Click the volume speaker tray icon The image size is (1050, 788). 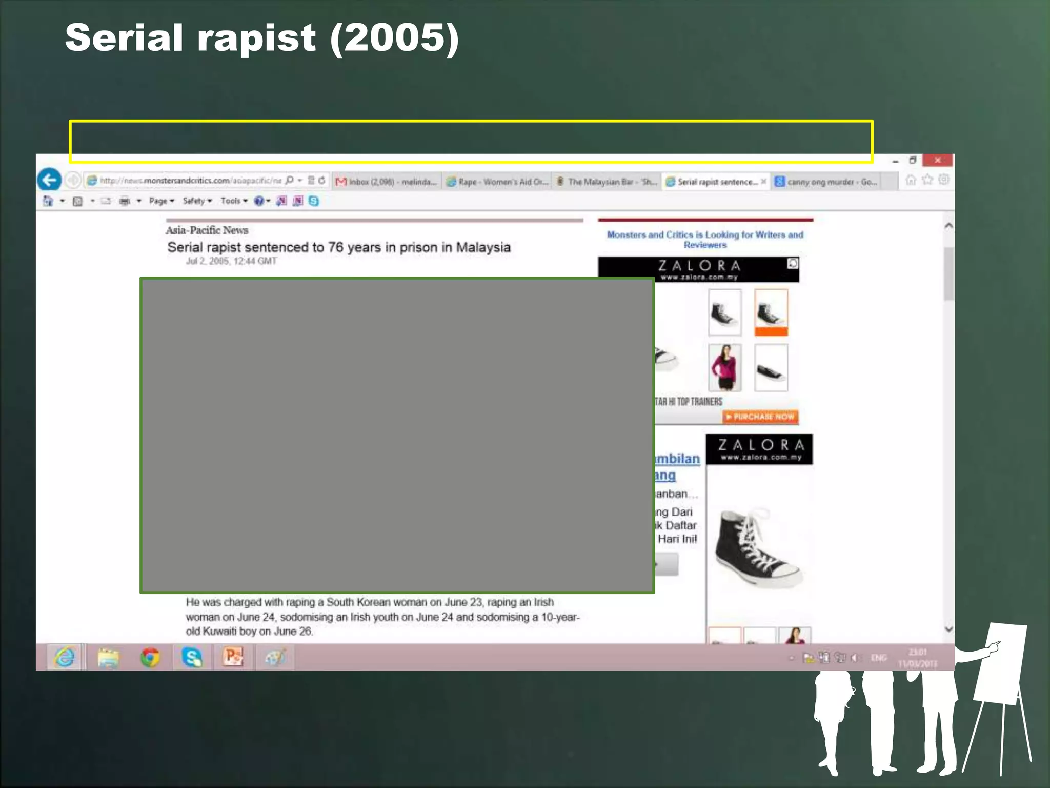coord(854,658)
